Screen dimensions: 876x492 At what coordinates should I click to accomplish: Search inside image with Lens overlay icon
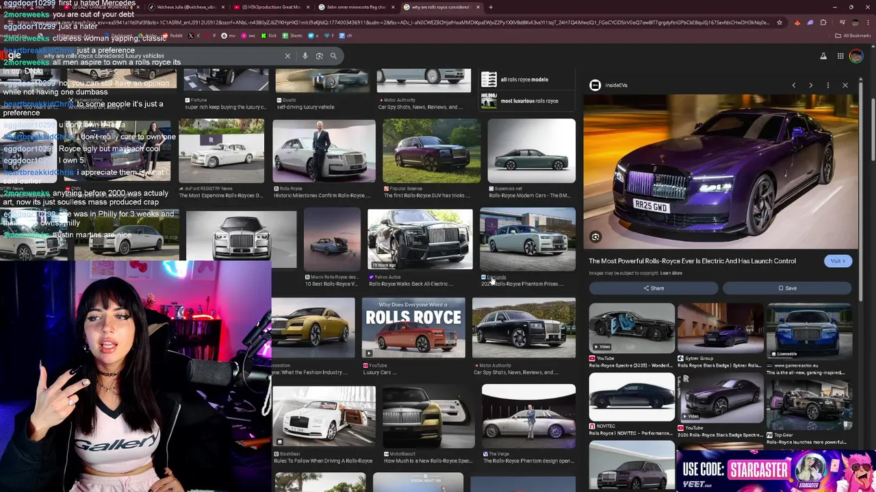coord(595,237)
